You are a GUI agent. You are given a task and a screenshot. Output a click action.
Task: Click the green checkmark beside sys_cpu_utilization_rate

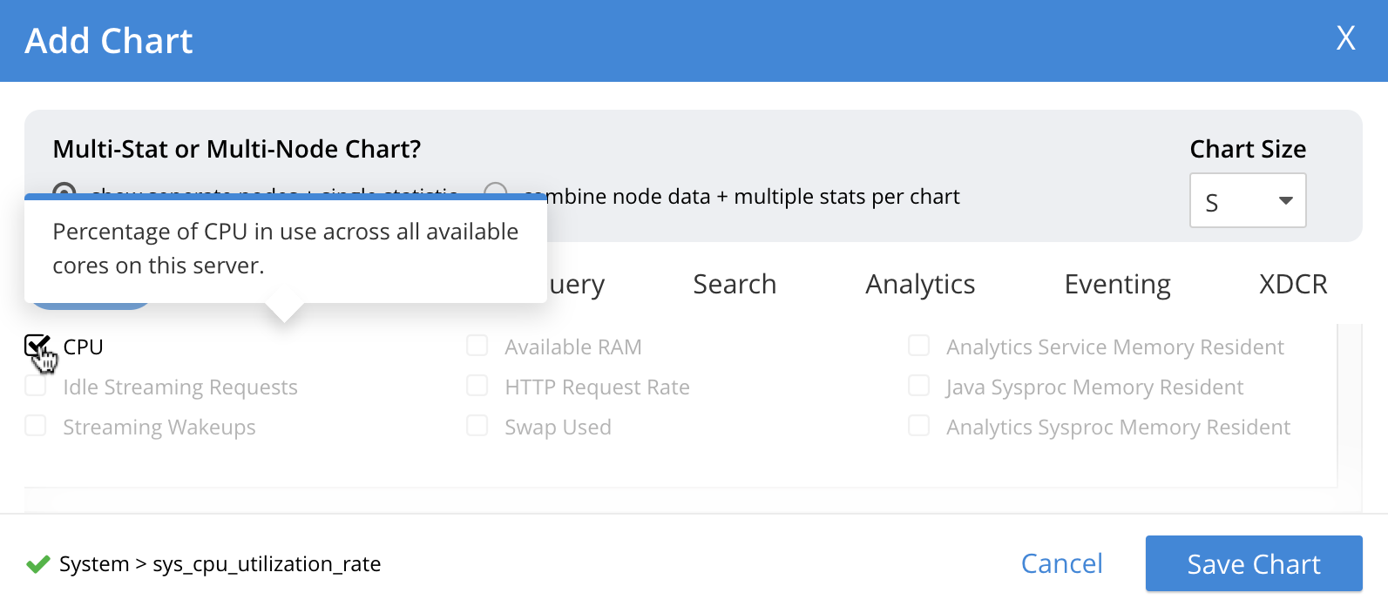click(37, 564)
